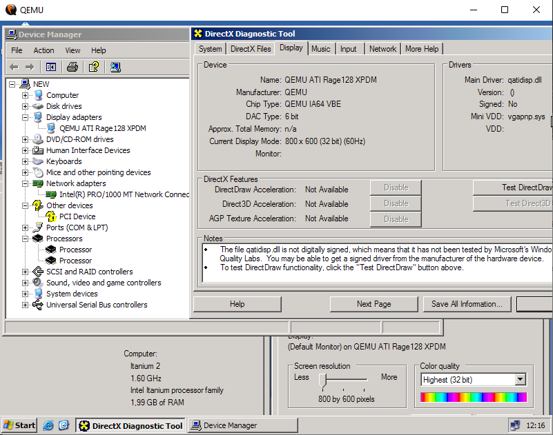This screenshot has height=435, width=553.
Task: Click the Back arrow in Device Manager toolbar
Action: 14,67
